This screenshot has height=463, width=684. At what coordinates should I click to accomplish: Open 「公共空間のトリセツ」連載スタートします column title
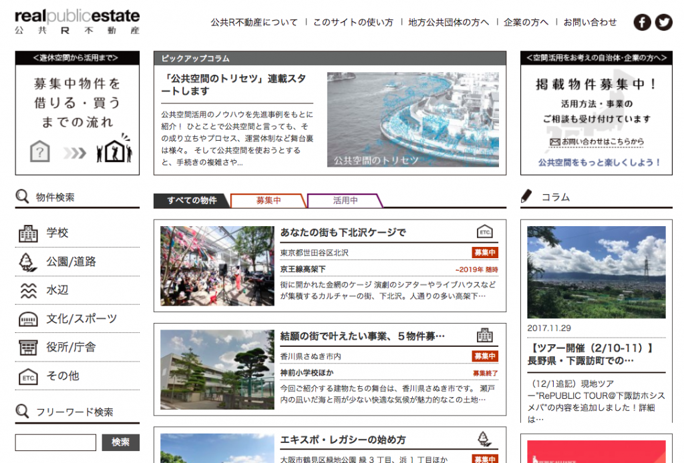[x=234, y=85]
